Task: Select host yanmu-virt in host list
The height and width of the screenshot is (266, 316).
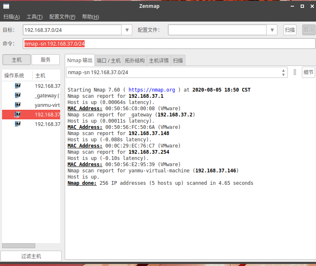Action: [x=31, y=105]
